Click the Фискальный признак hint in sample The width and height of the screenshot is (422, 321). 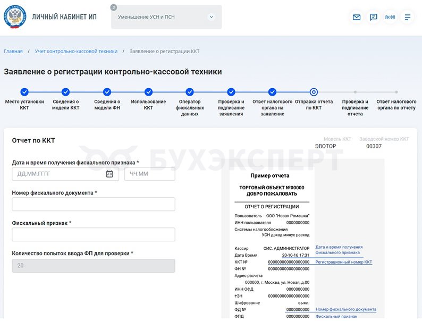(336, 316)
